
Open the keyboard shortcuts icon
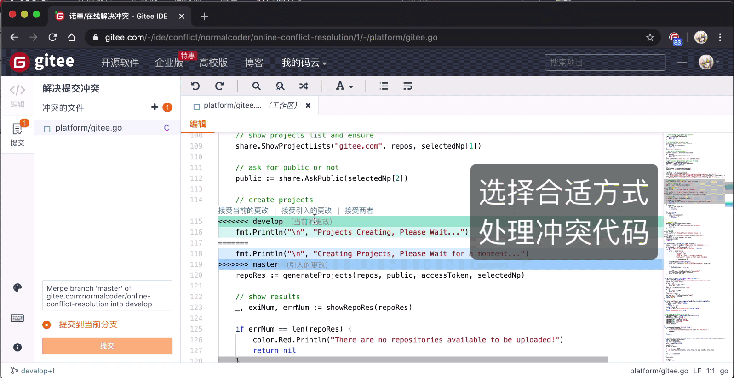click(x=17, y=318)
